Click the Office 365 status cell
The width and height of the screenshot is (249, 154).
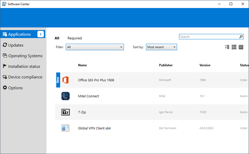tap(243, 80)
